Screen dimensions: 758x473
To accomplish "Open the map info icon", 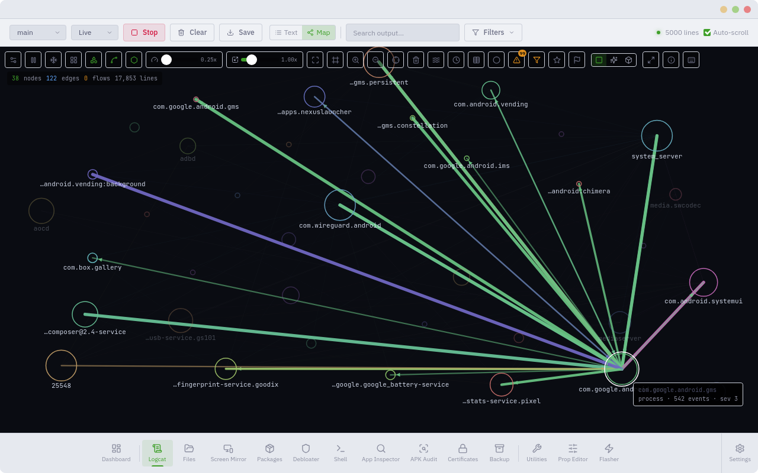I will pyautogui.click(x=671, y=60).
